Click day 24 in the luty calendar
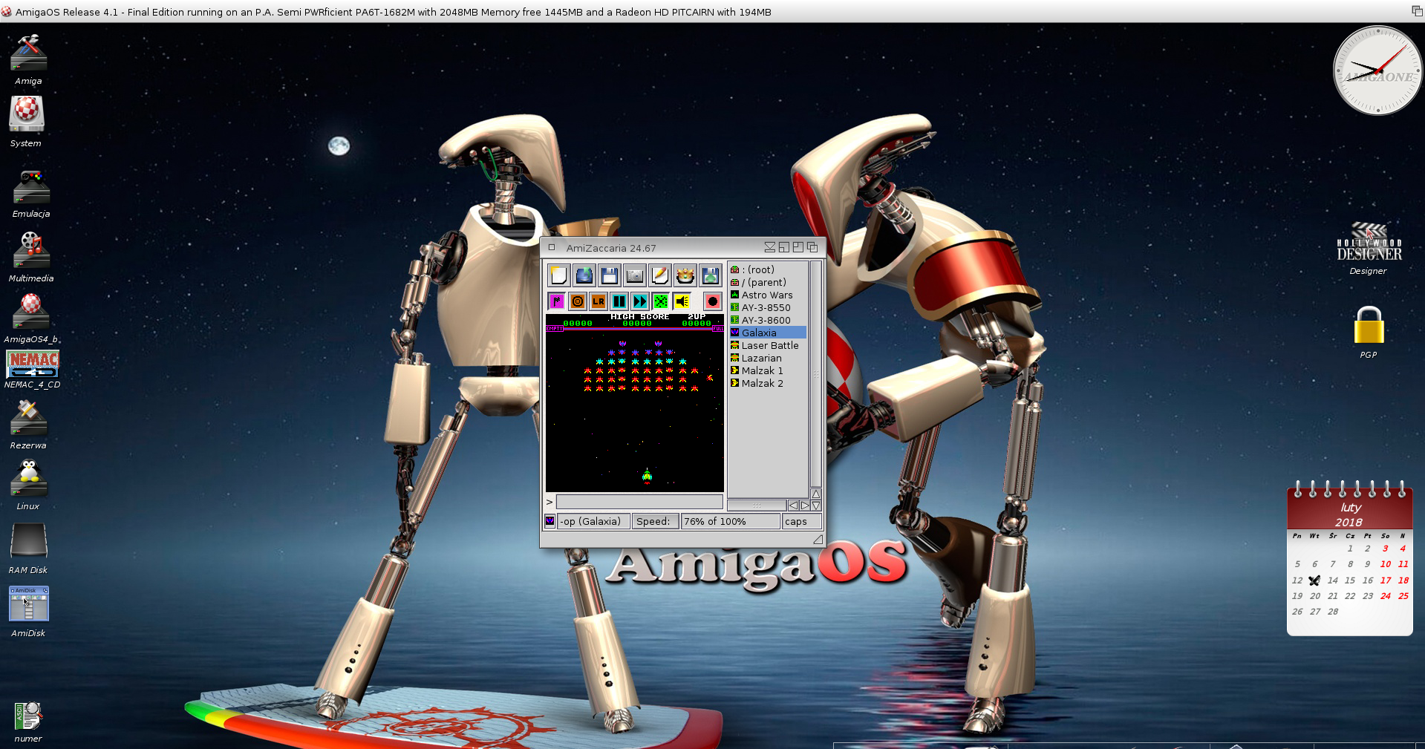The height and width of the screenshot is (749, 1425). (x=1386, y=595)
